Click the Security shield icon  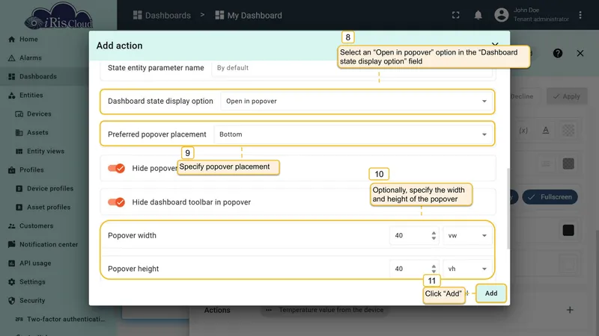(x=11, y=301)
